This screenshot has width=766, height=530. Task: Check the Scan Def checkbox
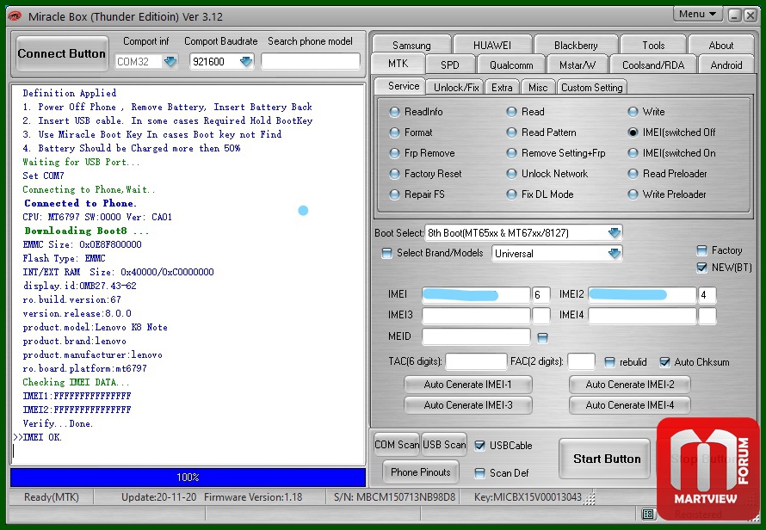[x=479, y=473]
